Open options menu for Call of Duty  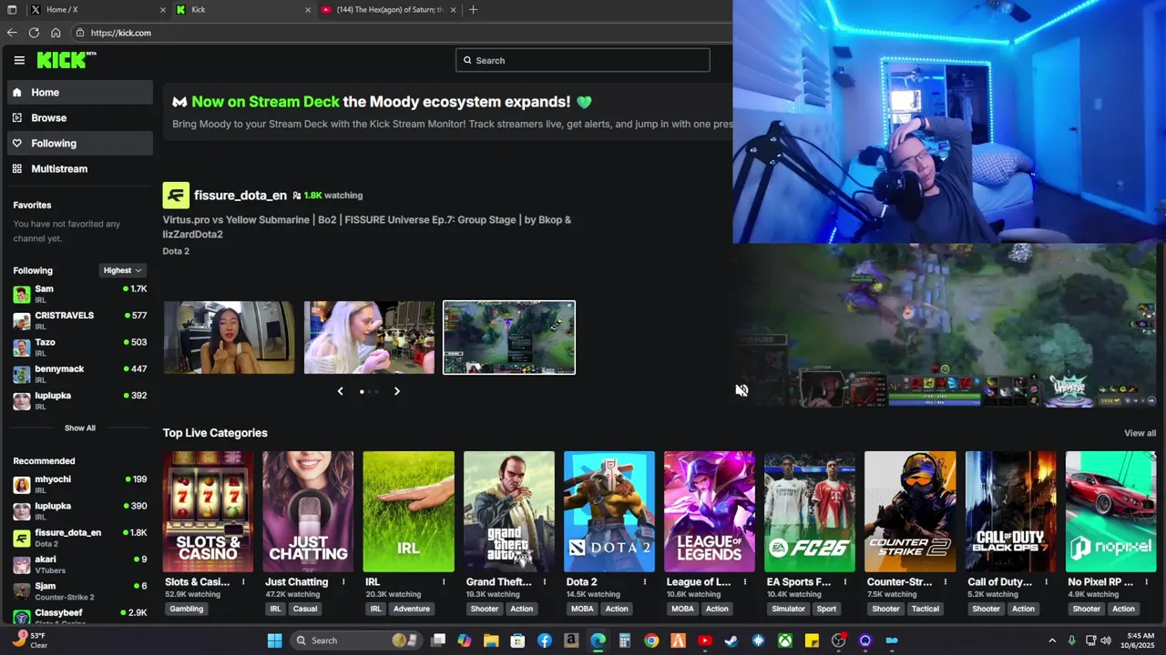1046,582
